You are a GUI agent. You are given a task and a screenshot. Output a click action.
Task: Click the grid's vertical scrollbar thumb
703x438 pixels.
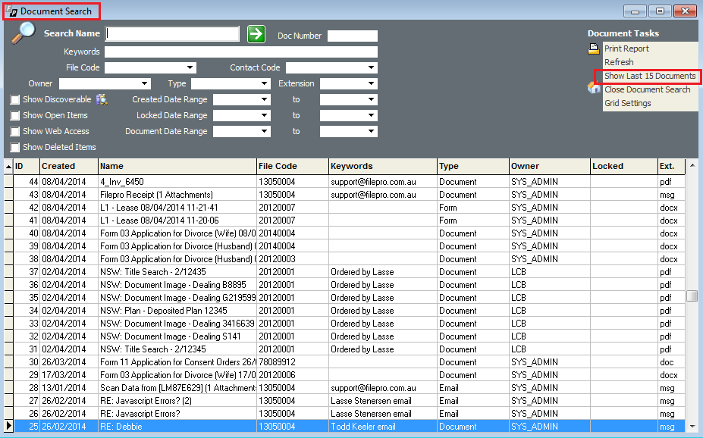click(692, 296)
